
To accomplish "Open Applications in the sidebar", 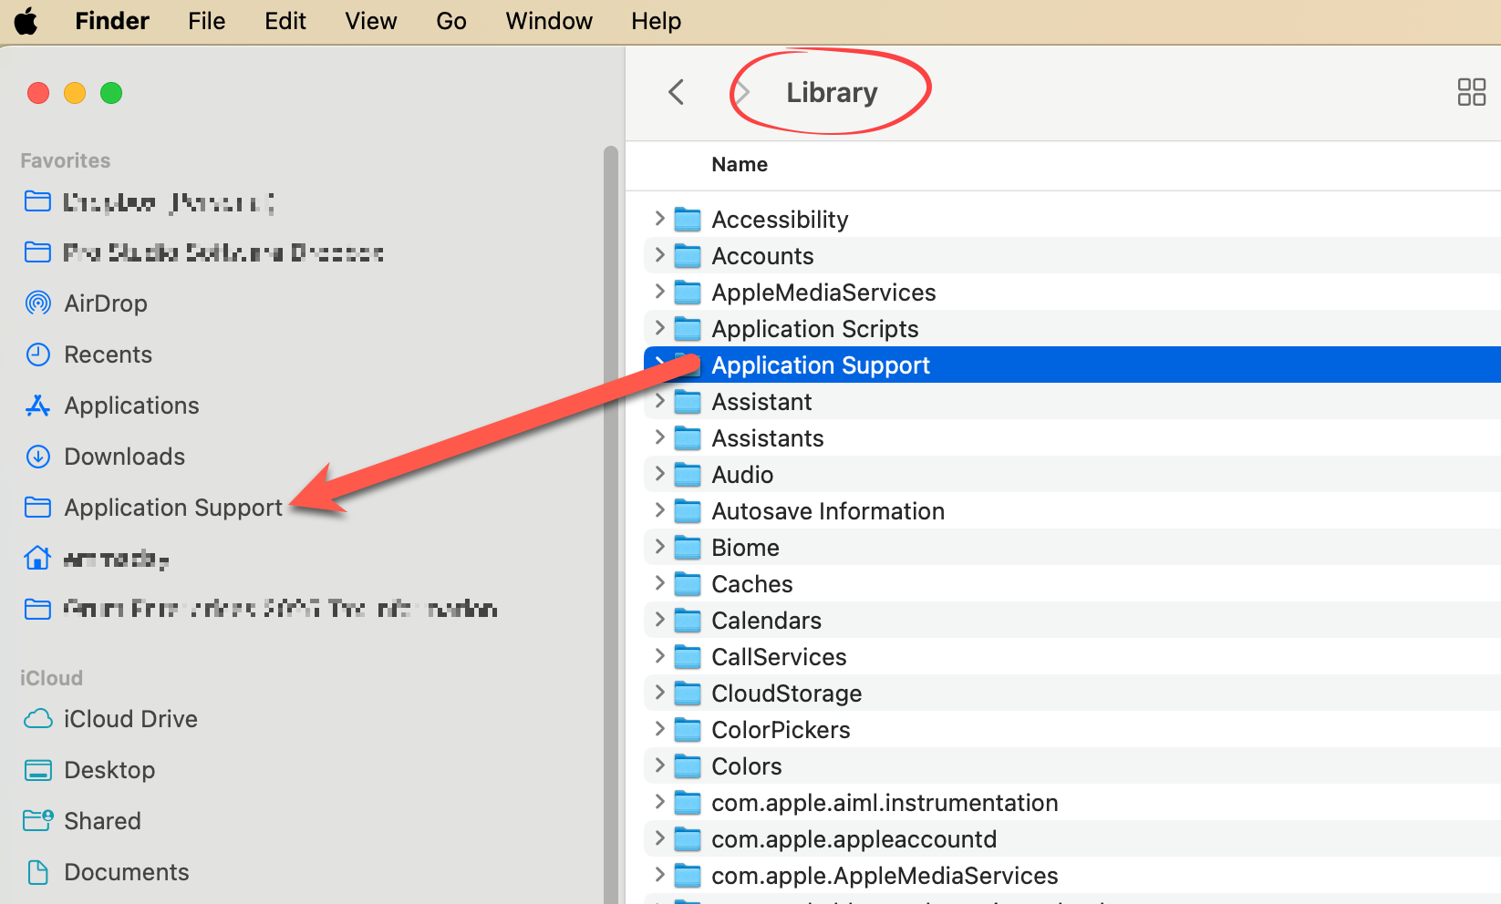I will click(x=131, y=406).
